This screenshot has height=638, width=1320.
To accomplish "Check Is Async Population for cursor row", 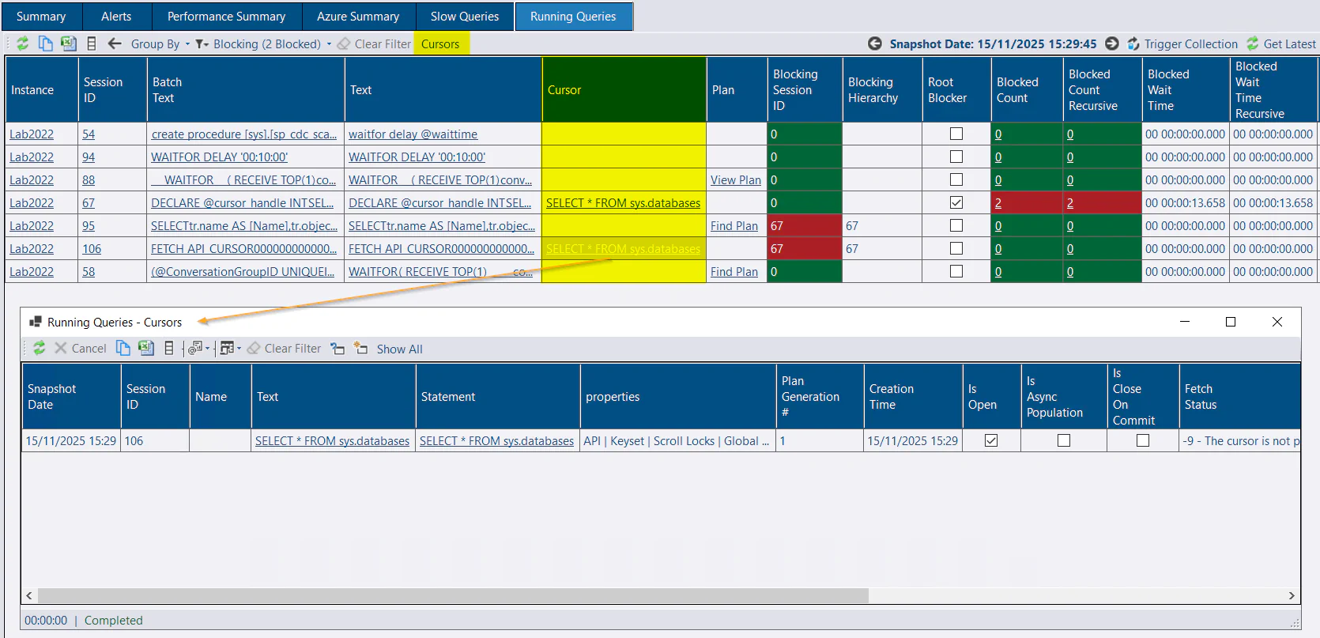I will click(x=1064, y=440).
